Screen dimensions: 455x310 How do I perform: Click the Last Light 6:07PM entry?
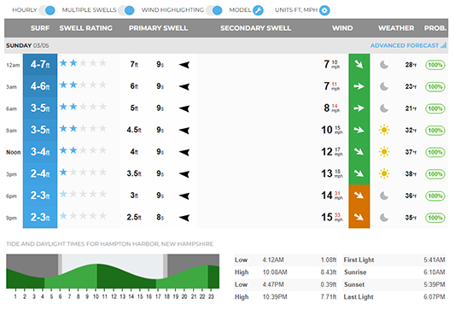tap(394, 297)
